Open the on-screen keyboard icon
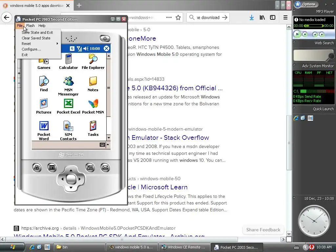The width and height of the screenshot is (336, 252). tap(102, 145)
